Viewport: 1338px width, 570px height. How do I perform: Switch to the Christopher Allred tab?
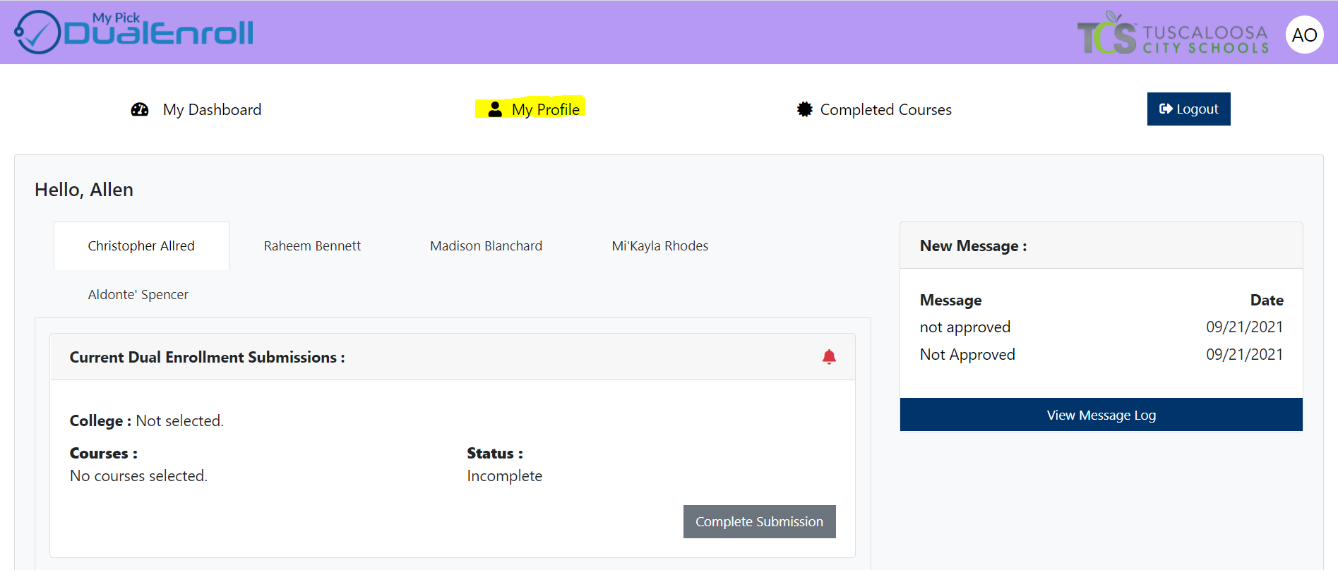click(x=141, y=246)
